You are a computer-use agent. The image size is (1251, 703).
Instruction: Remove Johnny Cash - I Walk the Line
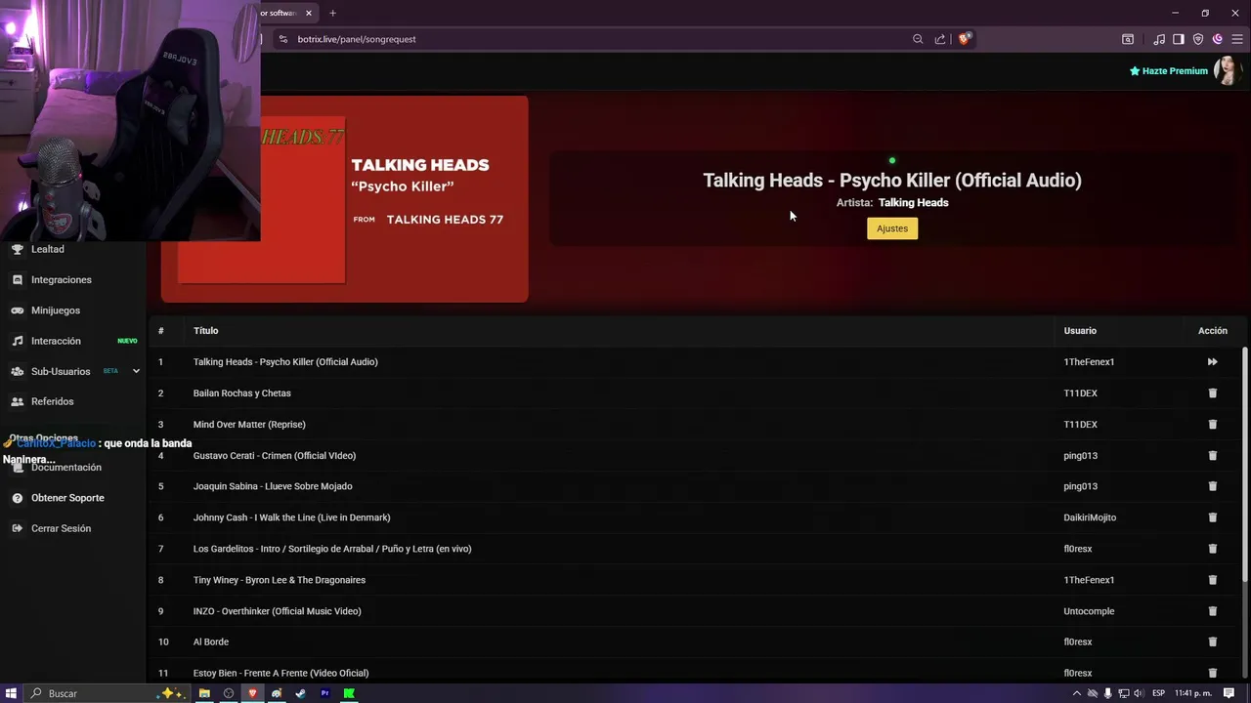point(1213,517)
